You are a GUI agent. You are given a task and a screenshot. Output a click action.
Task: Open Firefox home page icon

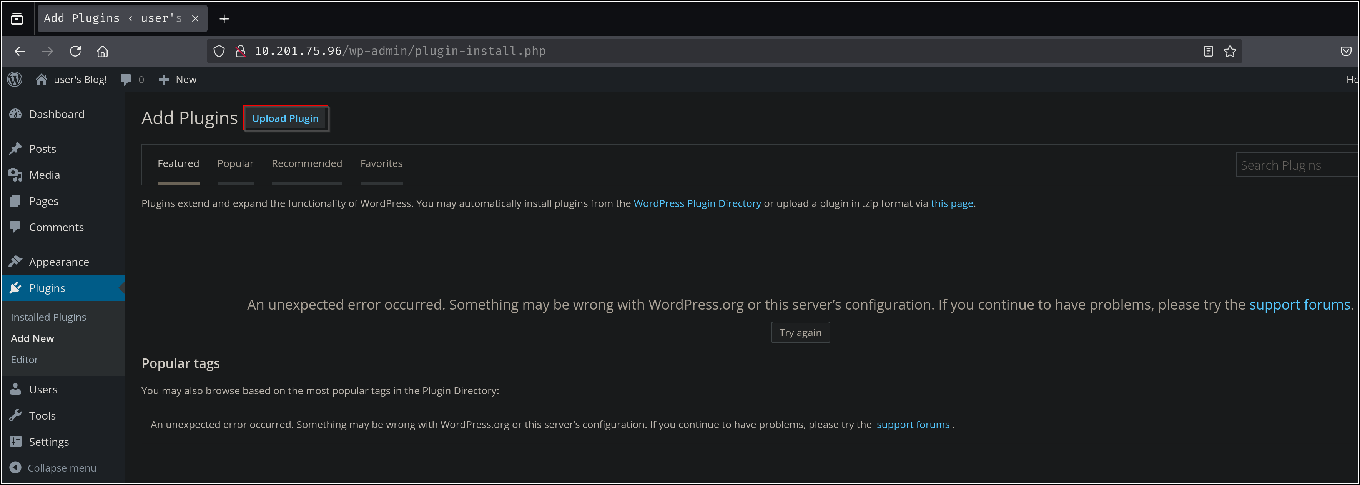click(x=102, y=51)
